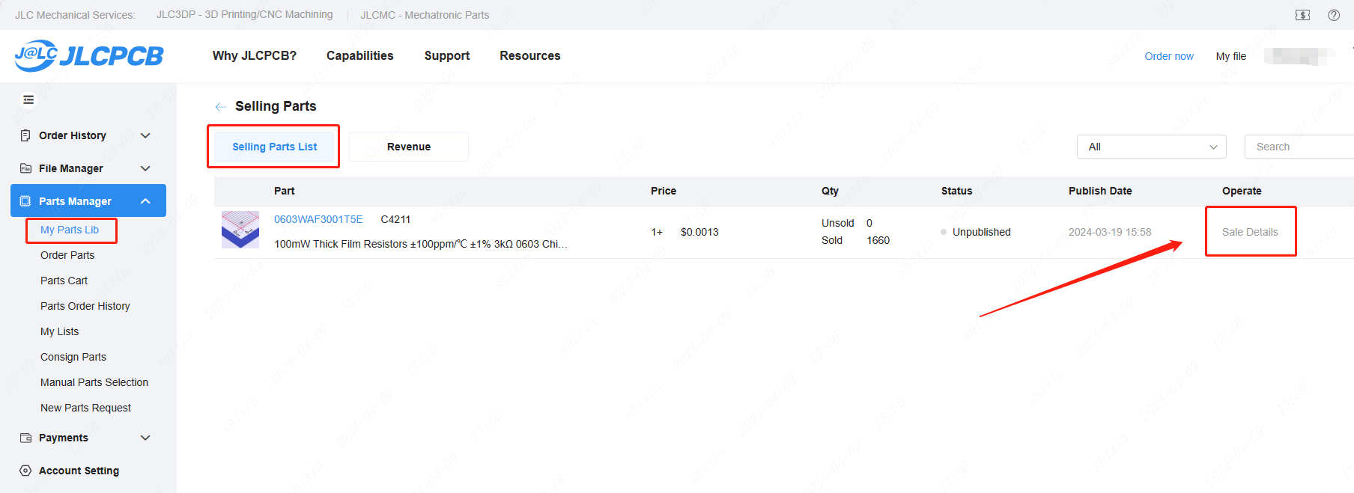This screenshot has height=493, width=1354.
Task: Click the blurred user account name
Action: point(1299,56)
